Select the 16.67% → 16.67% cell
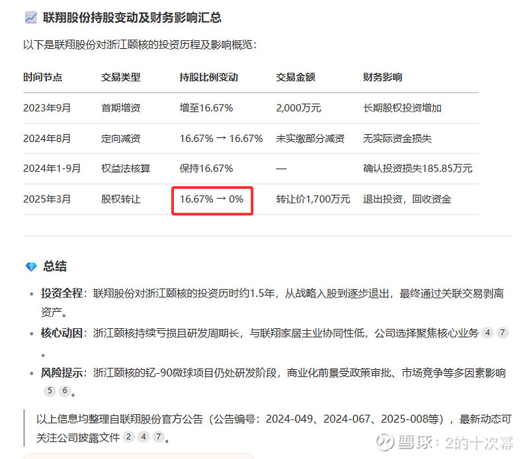Viewport: 529px width, 459px height. click(221, 139)
